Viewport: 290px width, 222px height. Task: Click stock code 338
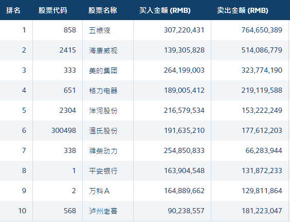pyautogui.click(x=70, y=150)
